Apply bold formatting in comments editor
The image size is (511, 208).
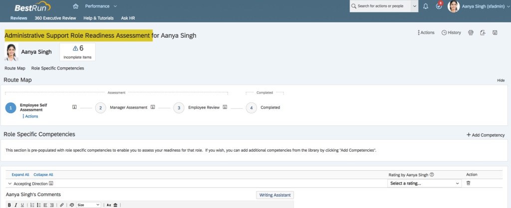(9, 205)
